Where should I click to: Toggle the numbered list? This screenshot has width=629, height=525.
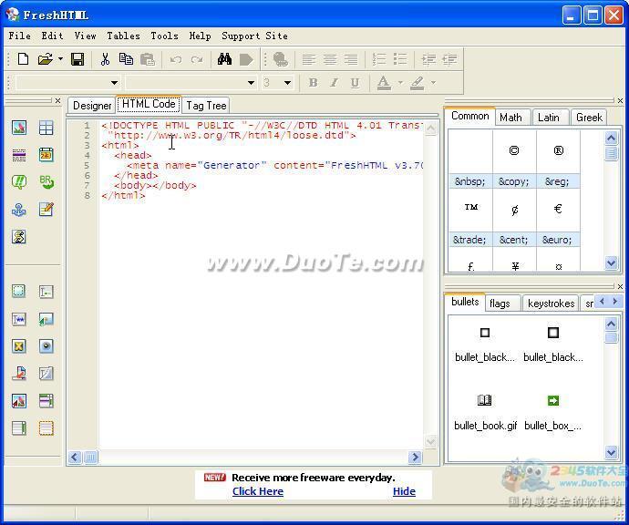click(379, 60)
